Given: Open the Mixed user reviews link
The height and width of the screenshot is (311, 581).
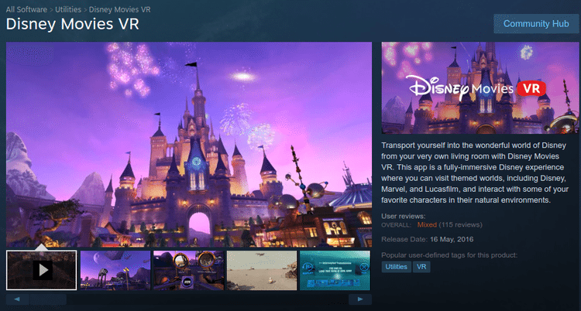Looking at the screenshot, I should 427,224.
